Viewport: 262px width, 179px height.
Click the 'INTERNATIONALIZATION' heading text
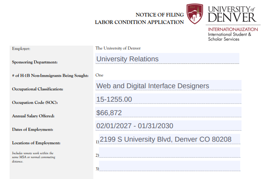(x=233, y=30)
